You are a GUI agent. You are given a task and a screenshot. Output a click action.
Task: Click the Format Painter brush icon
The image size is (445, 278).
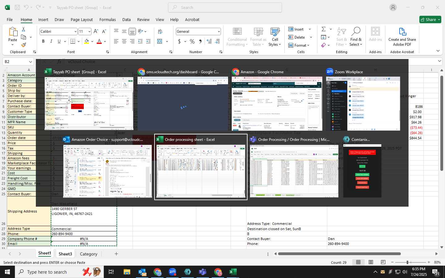pos(23,45)
